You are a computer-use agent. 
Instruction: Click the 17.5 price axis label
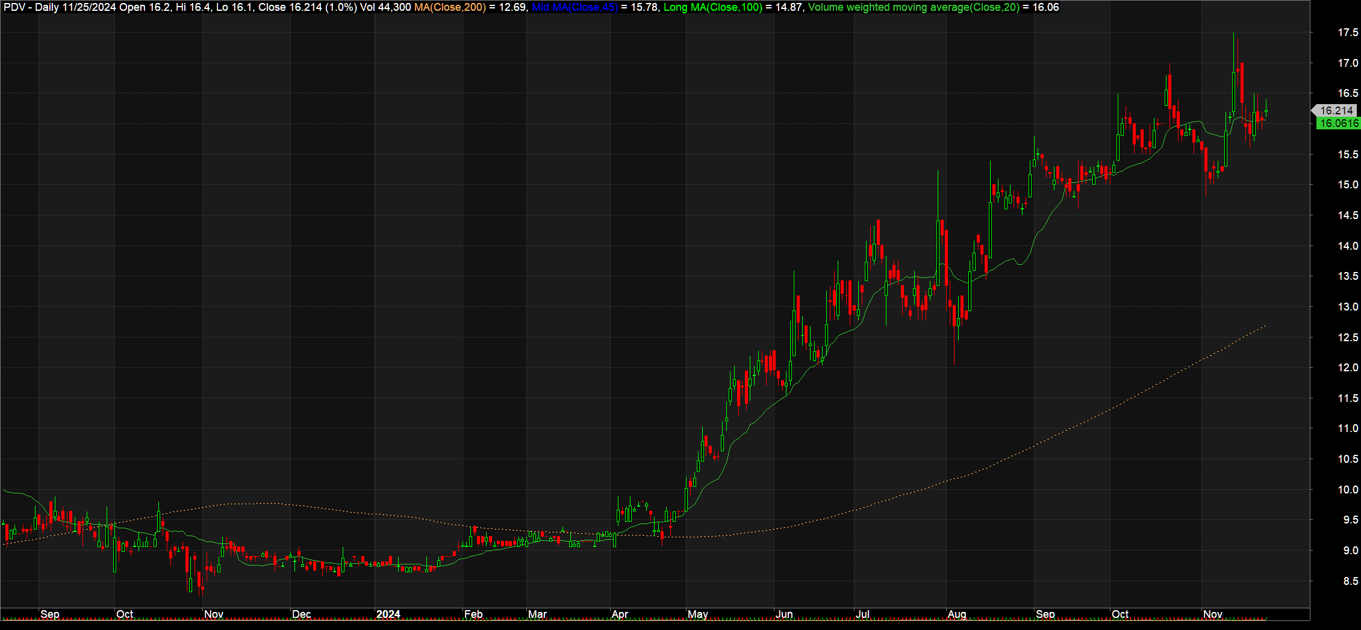point(1348,32)
